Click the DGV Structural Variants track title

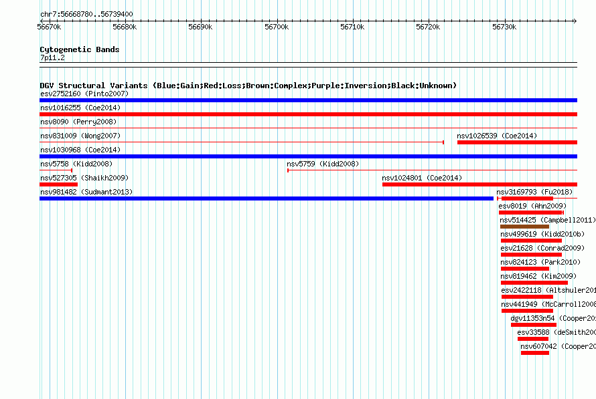[248, 86]
